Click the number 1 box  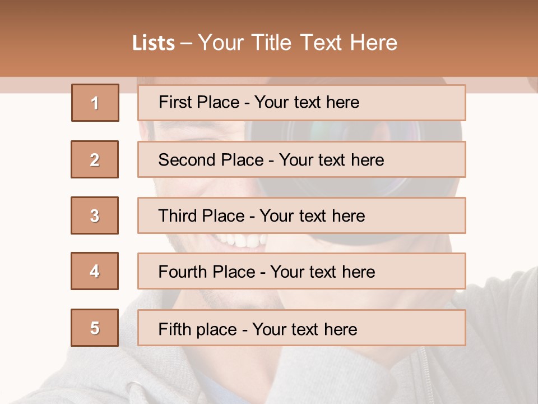(x=95, y=103)
